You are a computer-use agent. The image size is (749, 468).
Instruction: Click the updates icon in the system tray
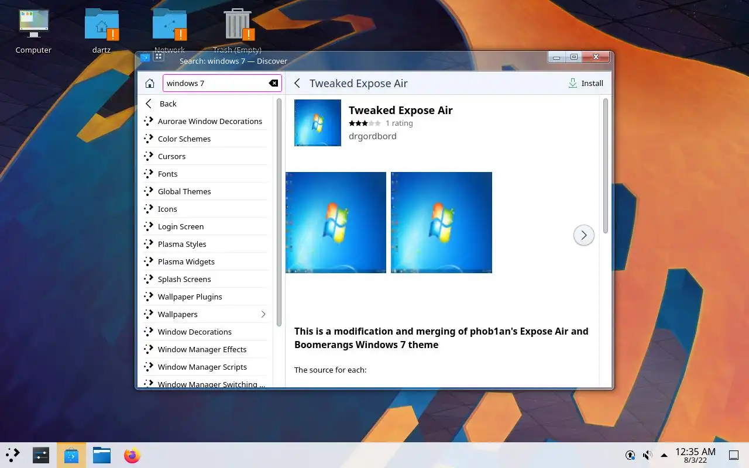(x=630, y=455)
